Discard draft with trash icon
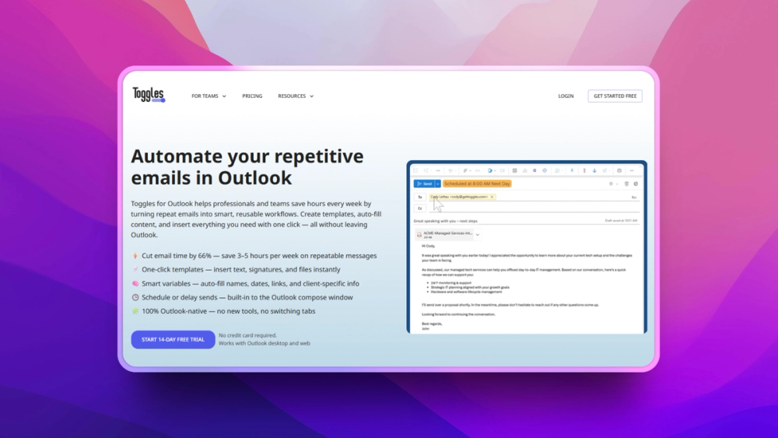778x438 pixels. coord(626,184)
